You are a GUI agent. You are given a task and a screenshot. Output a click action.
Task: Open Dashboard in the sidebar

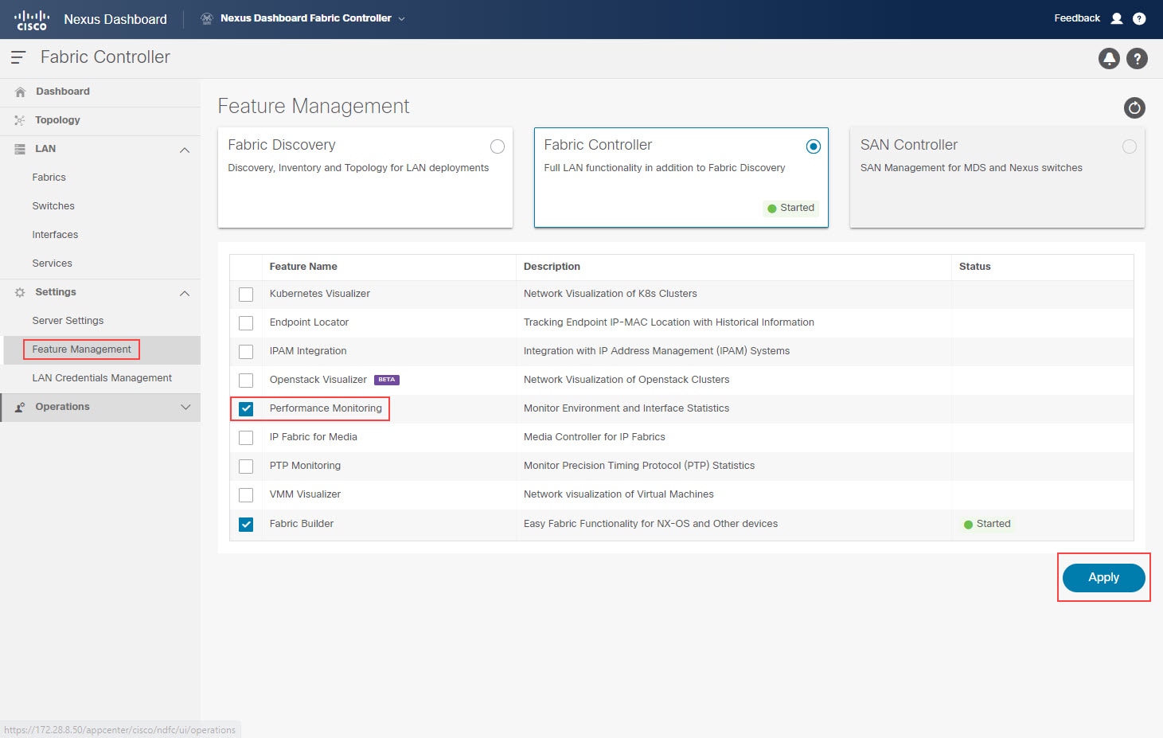point(63,92)
